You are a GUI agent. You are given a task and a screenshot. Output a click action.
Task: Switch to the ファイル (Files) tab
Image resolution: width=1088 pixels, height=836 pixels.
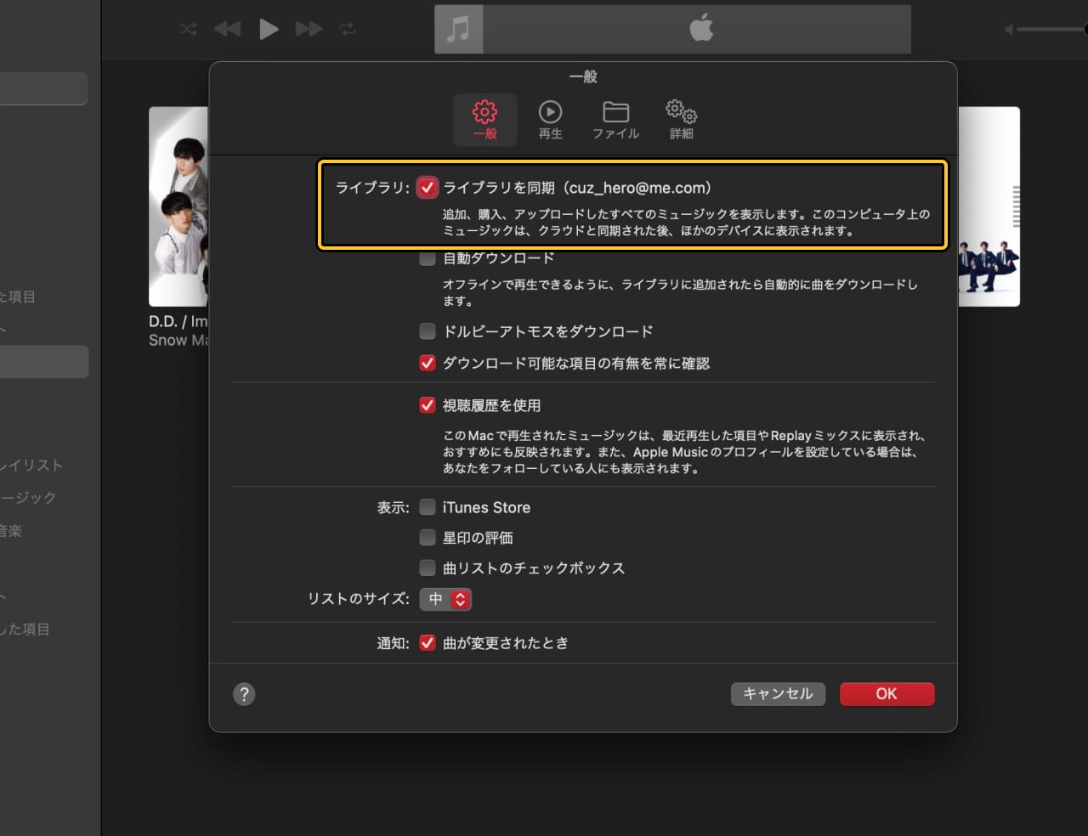tap(615, 119)
